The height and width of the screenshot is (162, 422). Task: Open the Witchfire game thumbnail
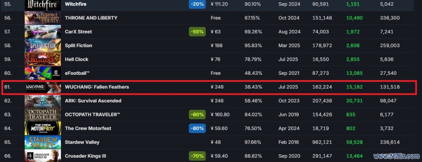click(43, 5)
